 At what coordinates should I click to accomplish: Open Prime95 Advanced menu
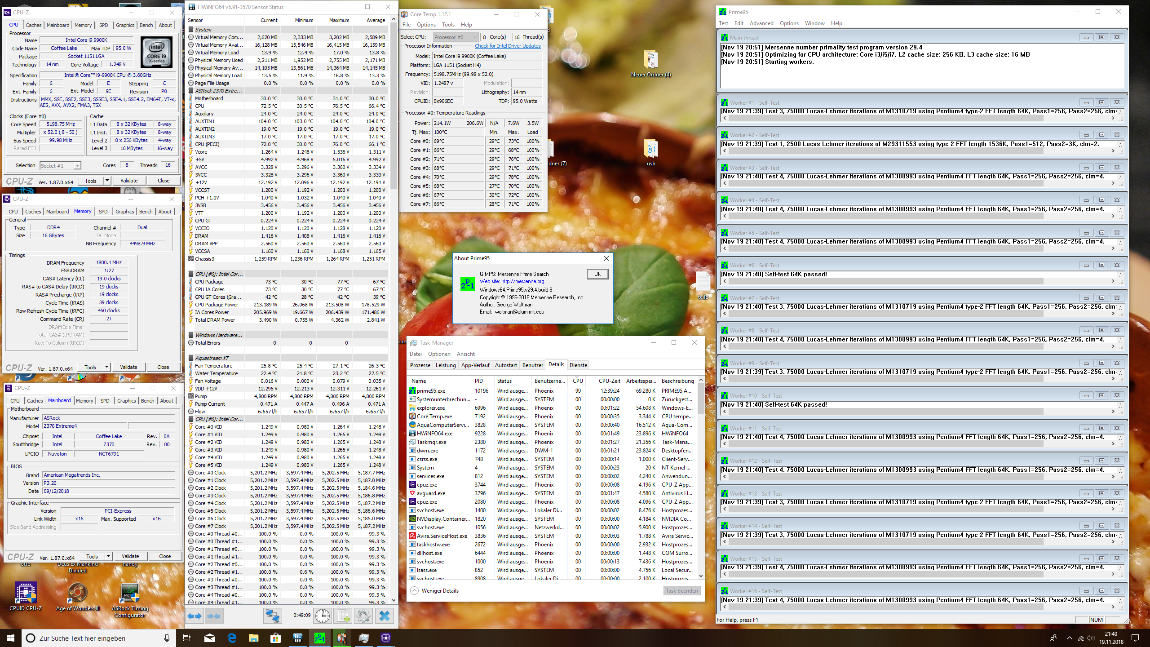pos(761,23)
